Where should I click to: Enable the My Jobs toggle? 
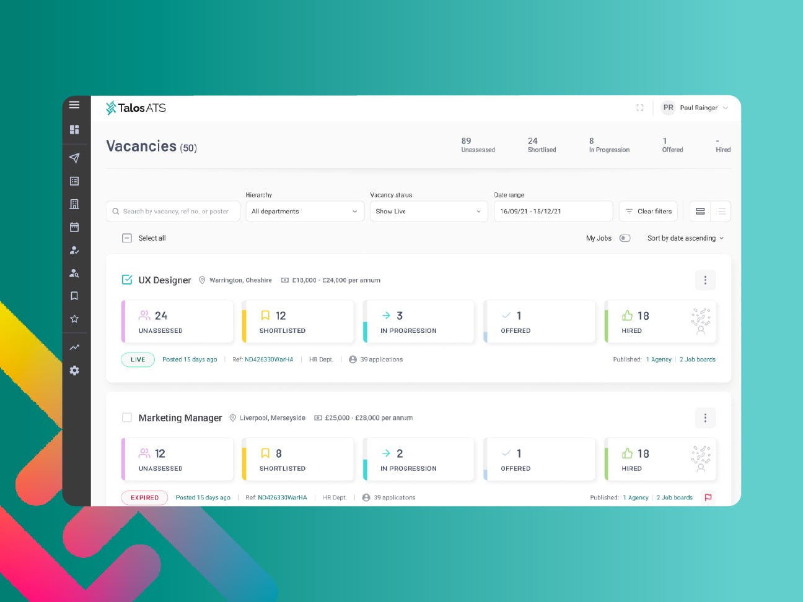625,238
